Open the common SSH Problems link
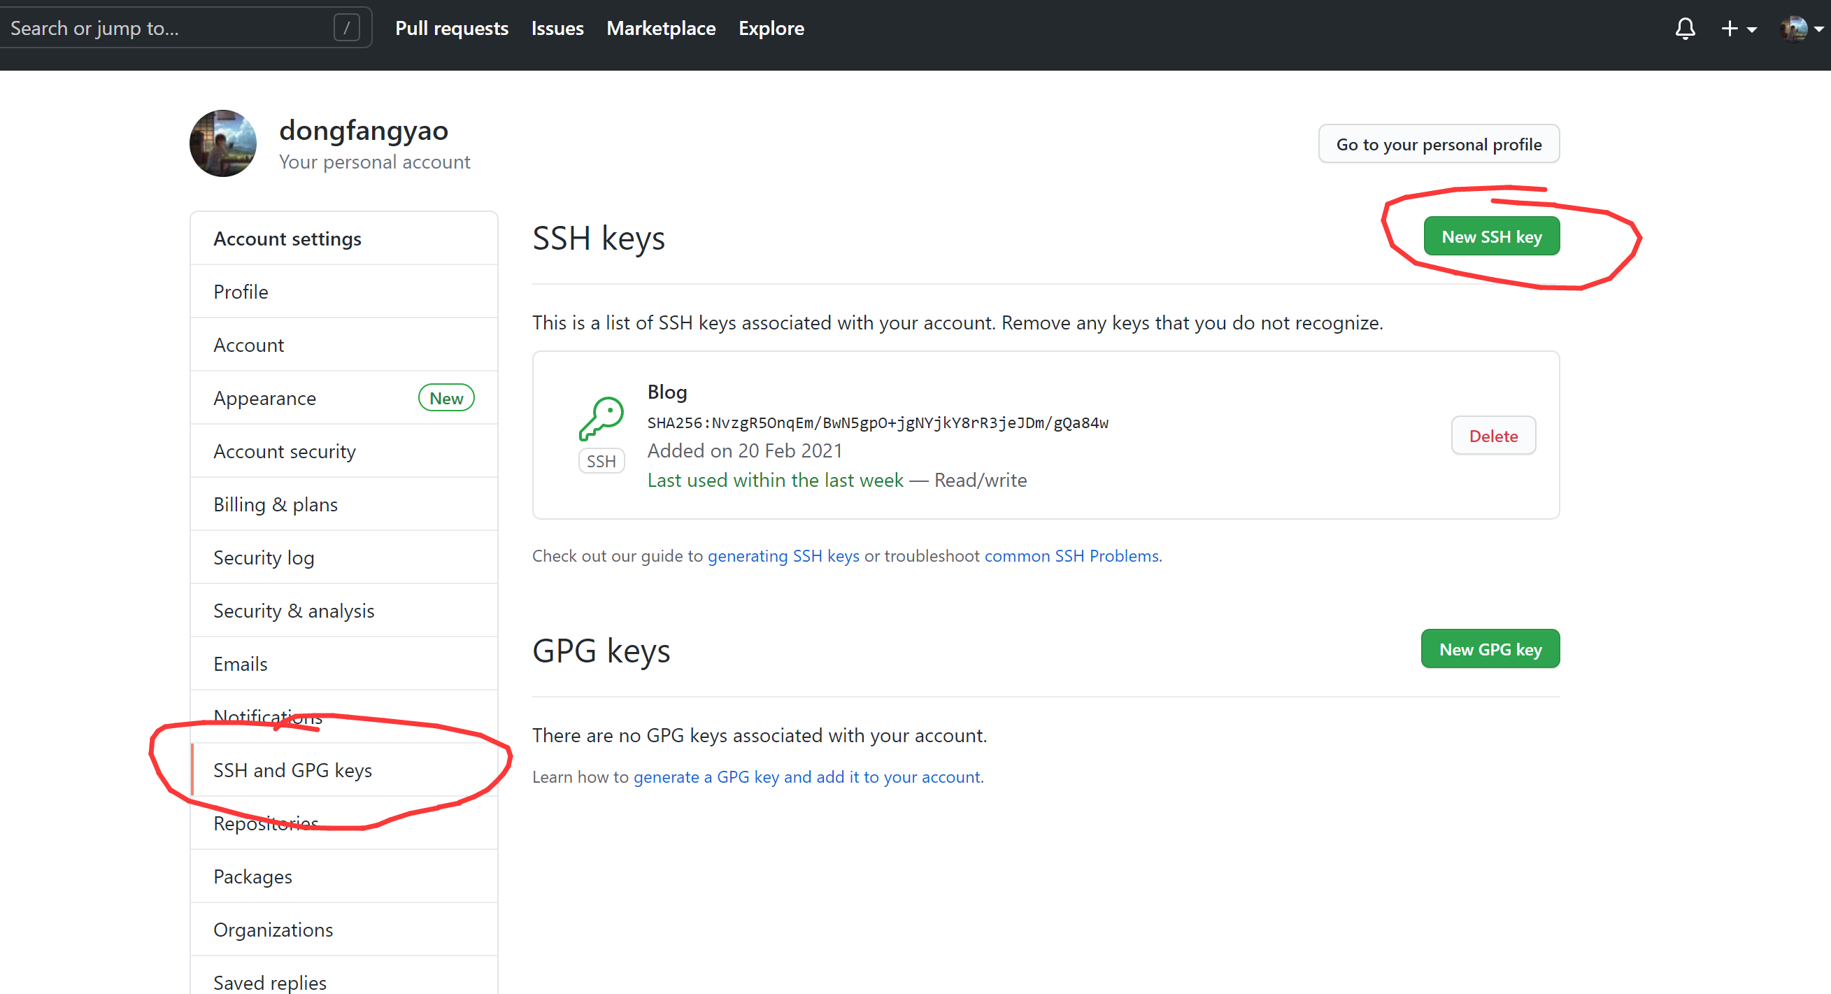This screenshot has height=994, width=1831. tap(1071, 556)
